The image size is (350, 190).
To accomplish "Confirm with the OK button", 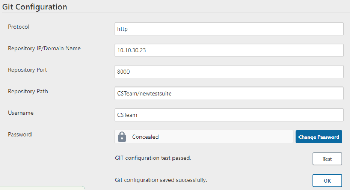I will (327, 181).
